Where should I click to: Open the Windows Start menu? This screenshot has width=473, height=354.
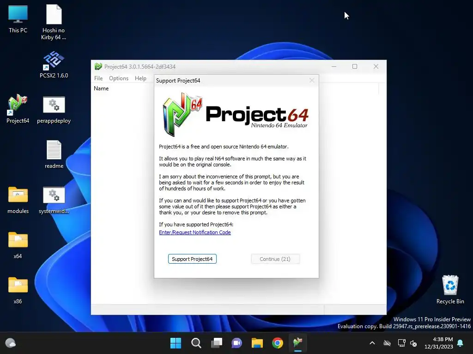[x=176, y=343]
